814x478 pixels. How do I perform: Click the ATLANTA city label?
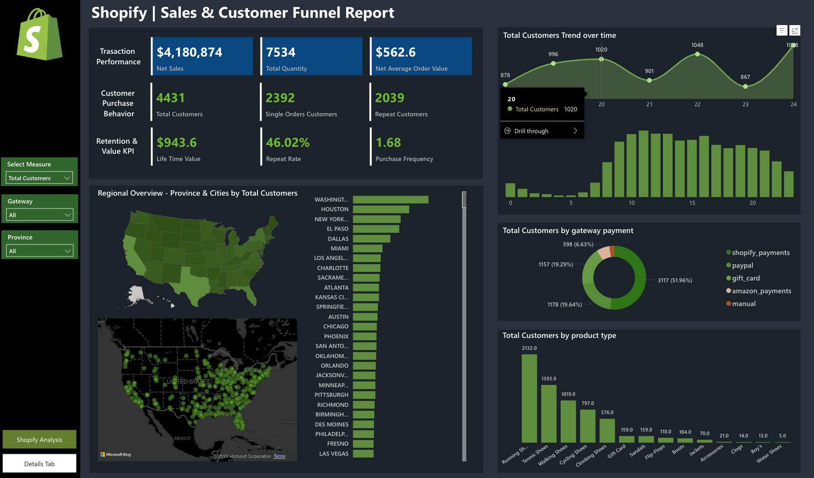(336, 288)
